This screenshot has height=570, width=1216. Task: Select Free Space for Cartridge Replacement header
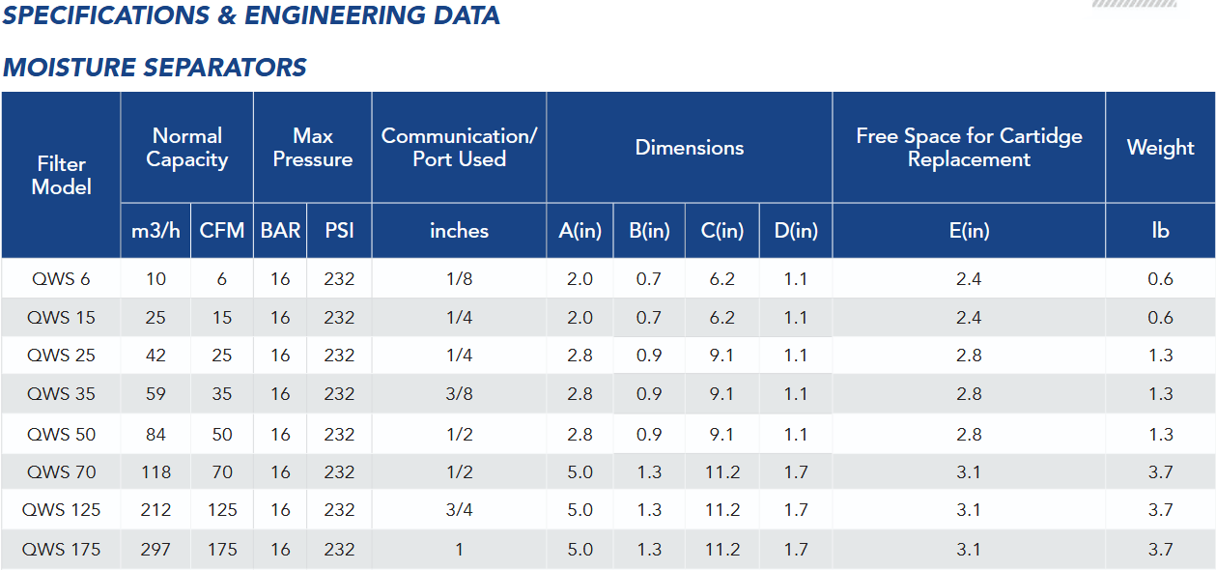[x=969, y=148]
